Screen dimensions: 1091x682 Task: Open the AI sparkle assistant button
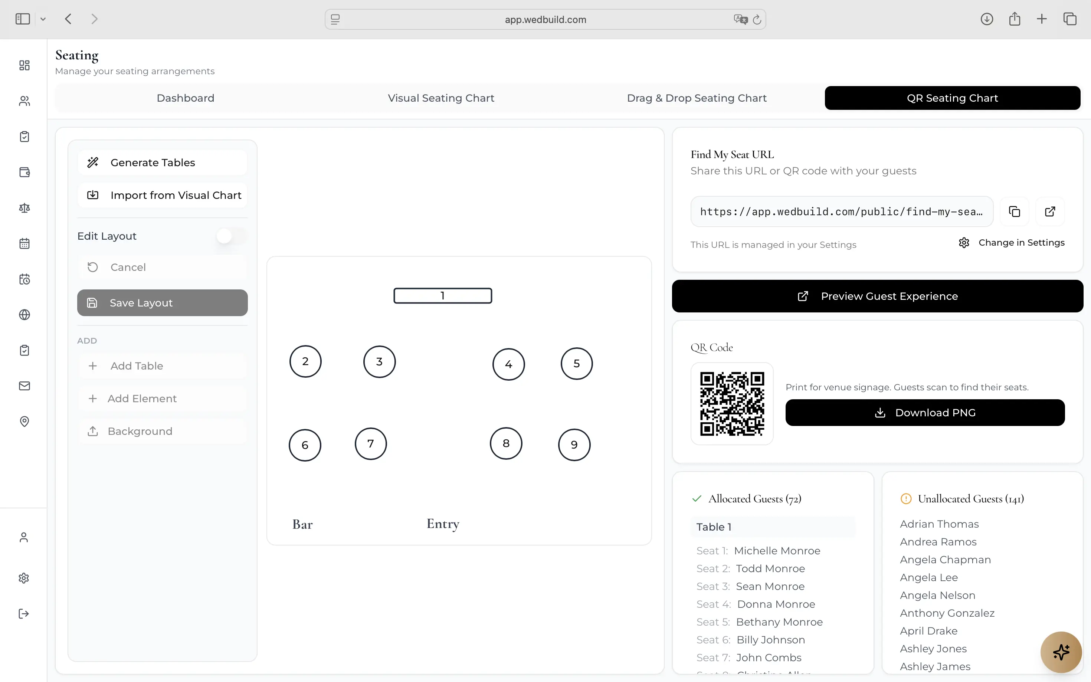click(1061, 652)
